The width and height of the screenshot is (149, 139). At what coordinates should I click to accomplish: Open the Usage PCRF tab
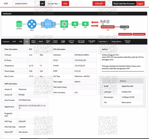(63, 42)
